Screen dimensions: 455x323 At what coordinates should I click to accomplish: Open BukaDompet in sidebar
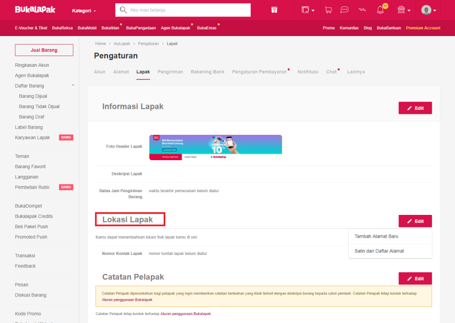(28, 206)
